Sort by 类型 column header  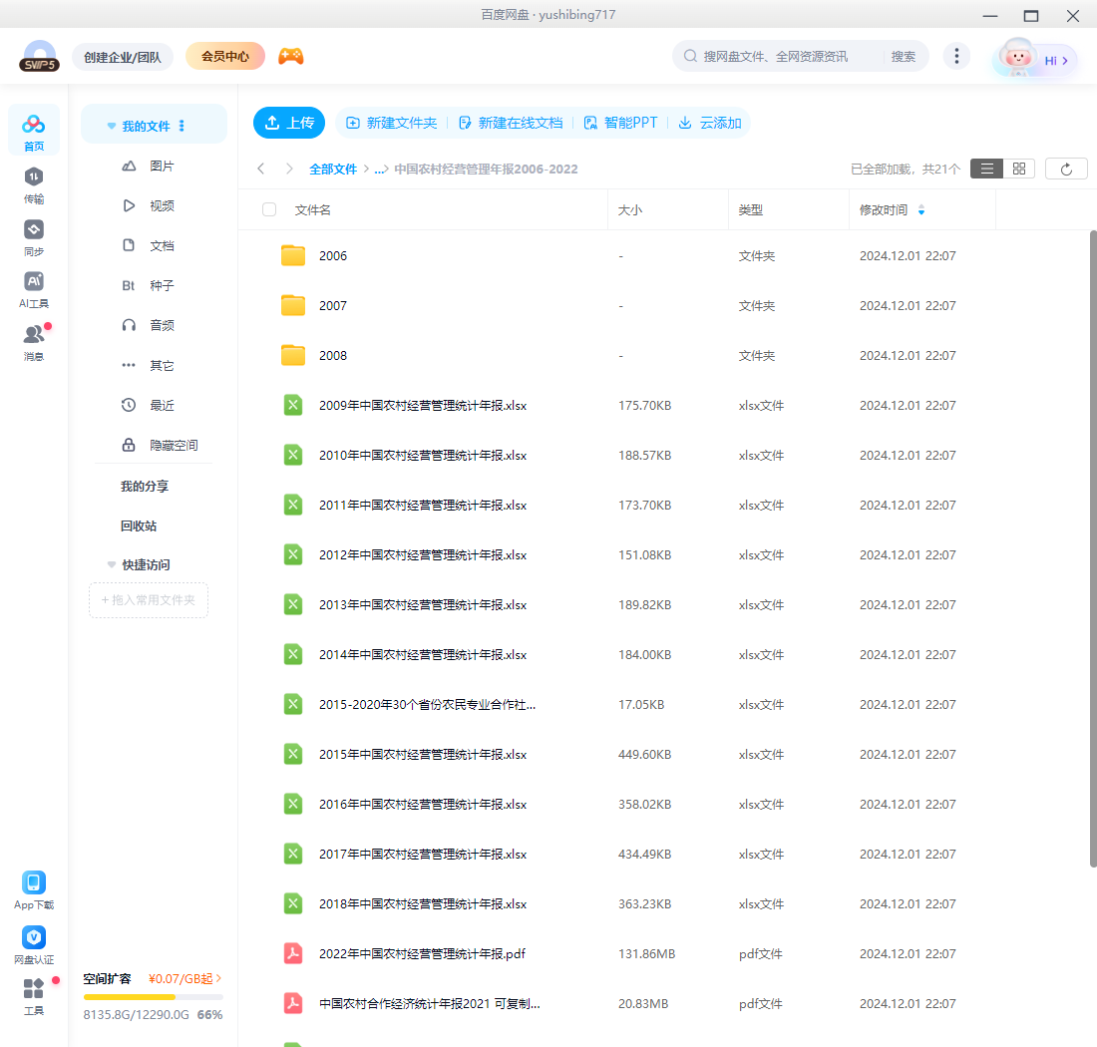[x=751, y=209]
